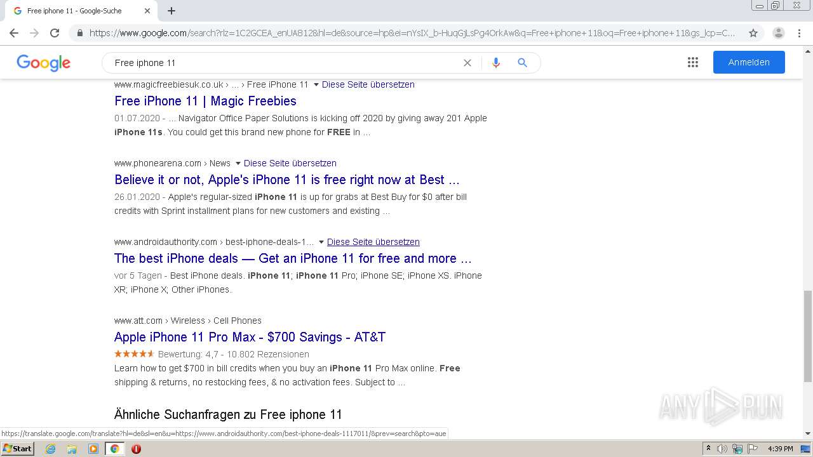813x457 pixels.
Task: Launch Internet Explorer from the taskbar
Action: tap(50, 449)
